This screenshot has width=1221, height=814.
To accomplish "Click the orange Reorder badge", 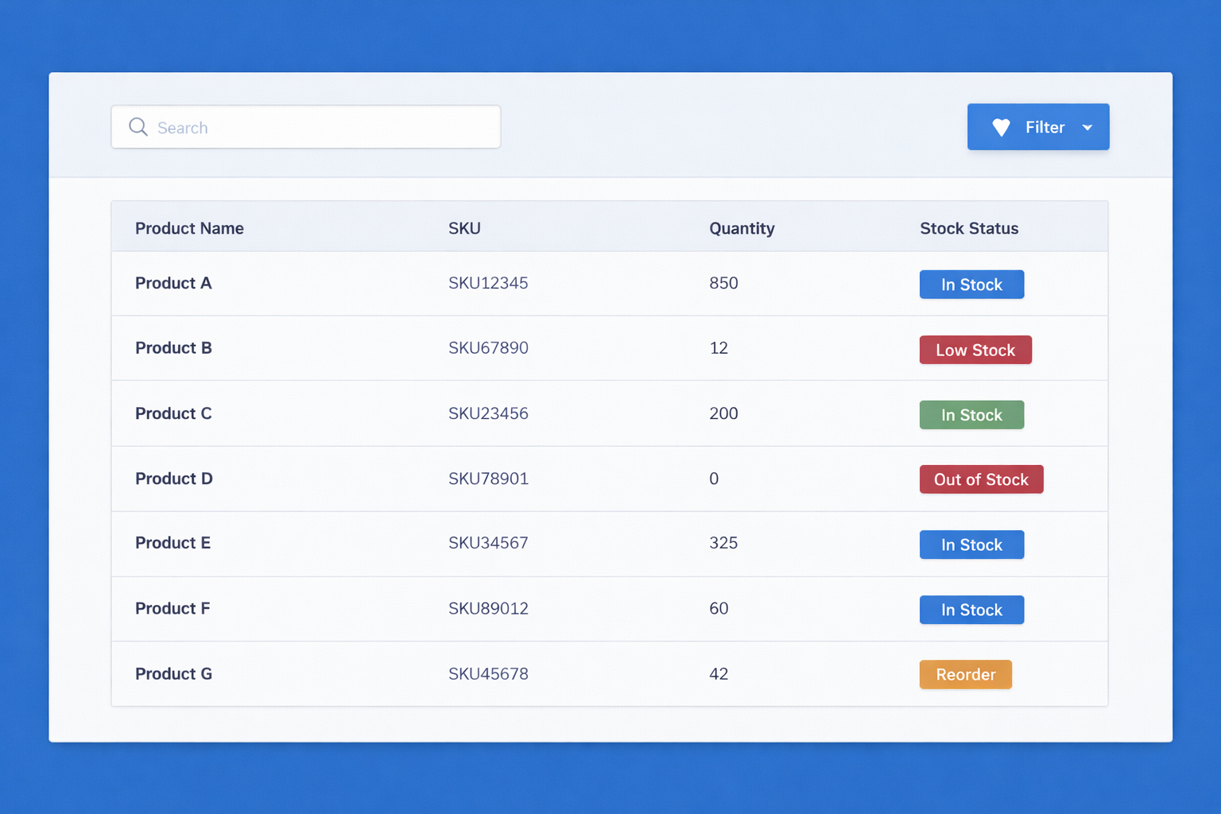I will tap(965, 674).
